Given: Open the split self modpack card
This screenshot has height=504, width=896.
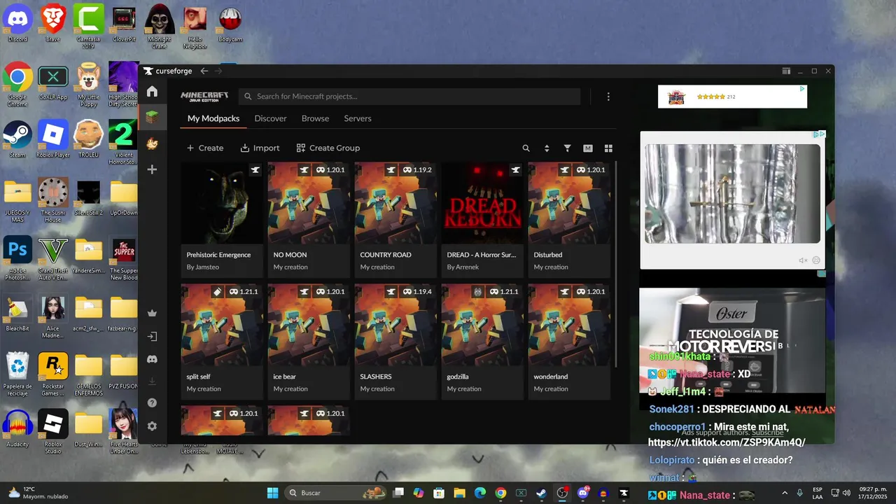Looking at the screenshot, I should point(222,342).
